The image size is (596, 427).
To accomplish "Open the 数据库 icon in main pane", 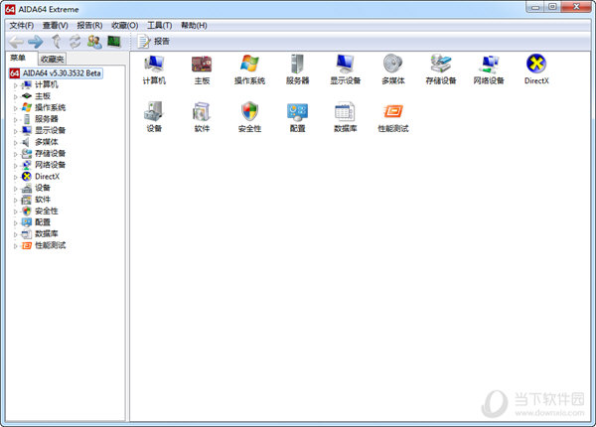I will coord(345,117).
